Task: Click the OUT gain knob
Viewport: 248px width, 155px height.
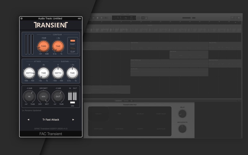Action: pos(58,96)
